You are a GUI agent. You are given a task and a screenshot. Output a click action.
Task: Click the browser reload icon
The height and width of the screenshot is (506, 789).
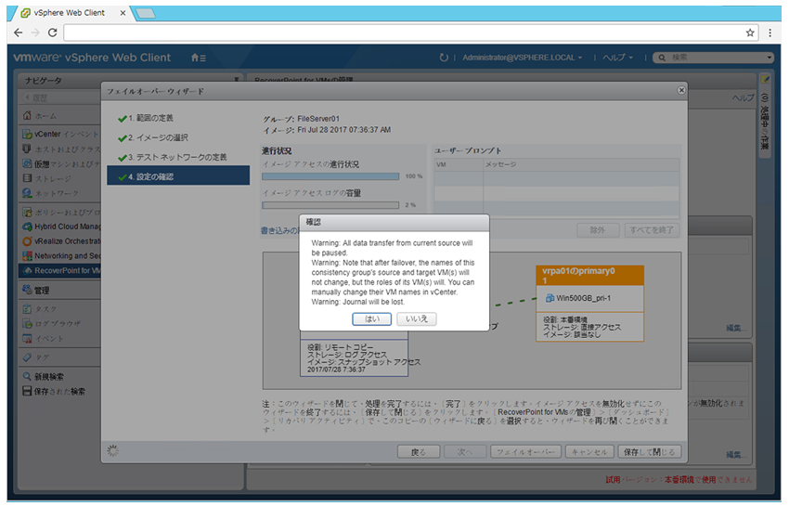coord(52,32)
